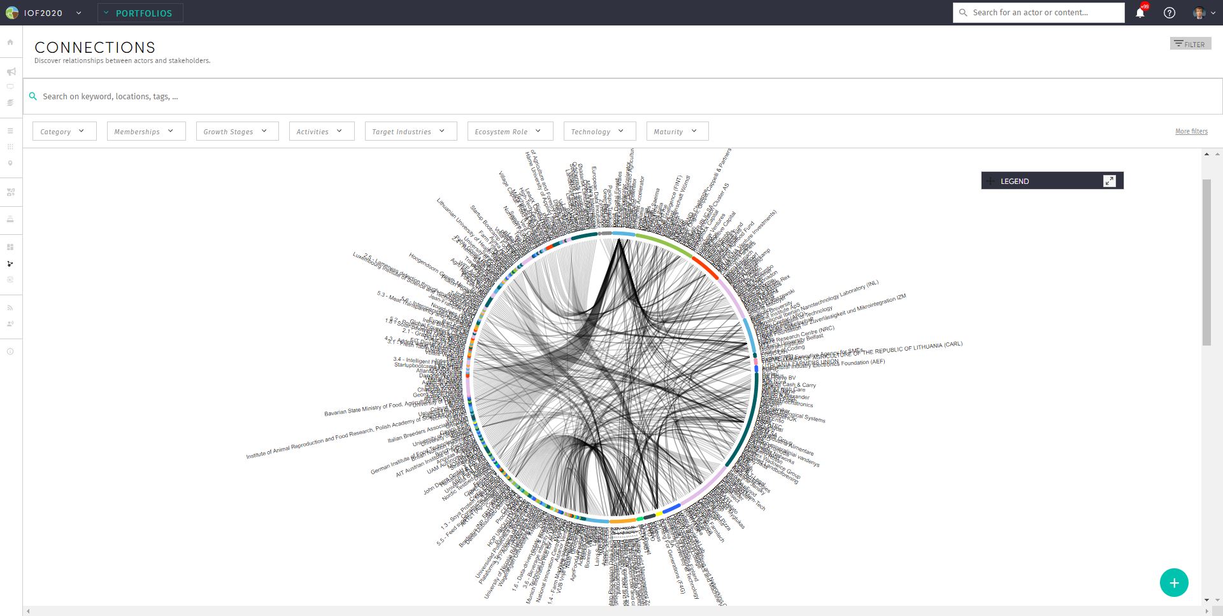Open the Growth Stages filter dropdown
1223x616 pixels.
point(238,131)
